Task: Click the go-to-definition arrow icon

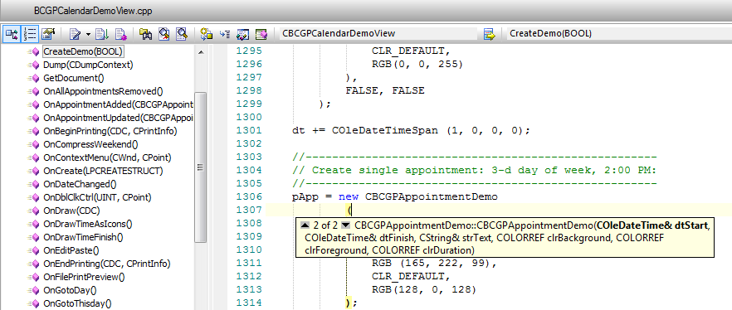Action: [x=489, y=33]
